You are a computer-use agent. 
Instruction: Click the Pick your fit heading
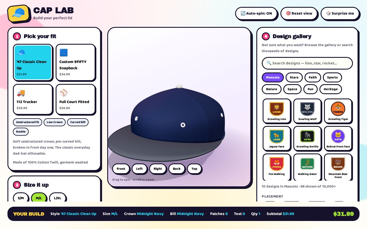[x=40, y=36]
